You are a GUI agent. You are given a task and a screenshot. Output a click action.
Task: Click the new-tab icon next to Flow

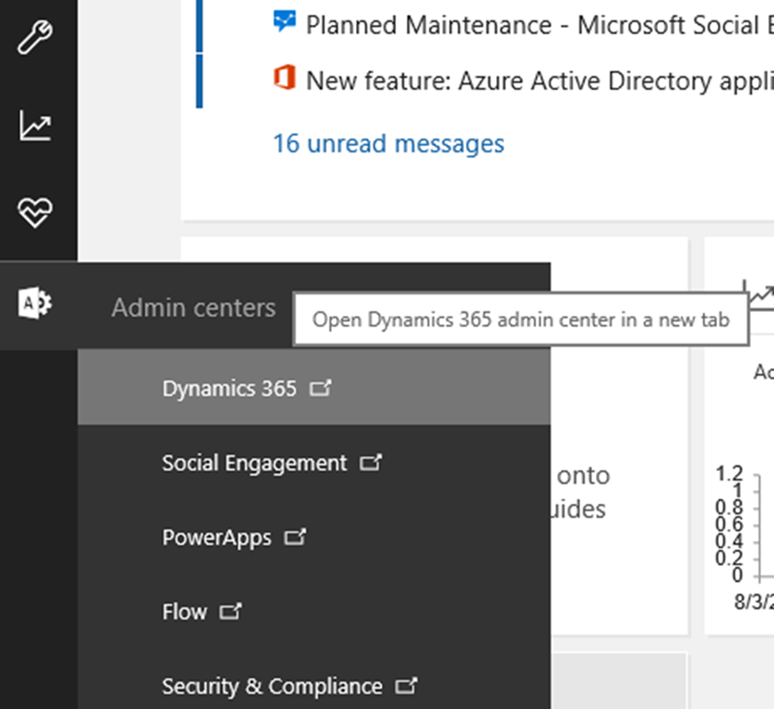tap(231, 611)
